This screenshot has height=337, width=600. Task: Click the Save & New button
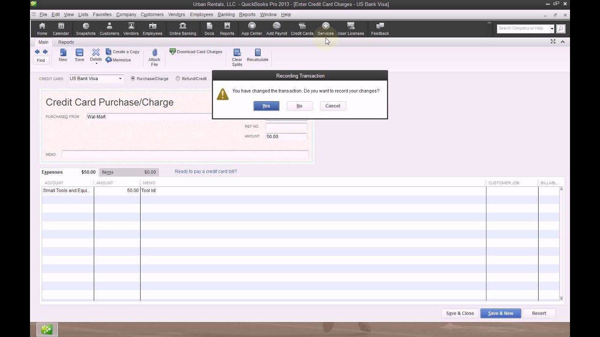coord(501,313)
